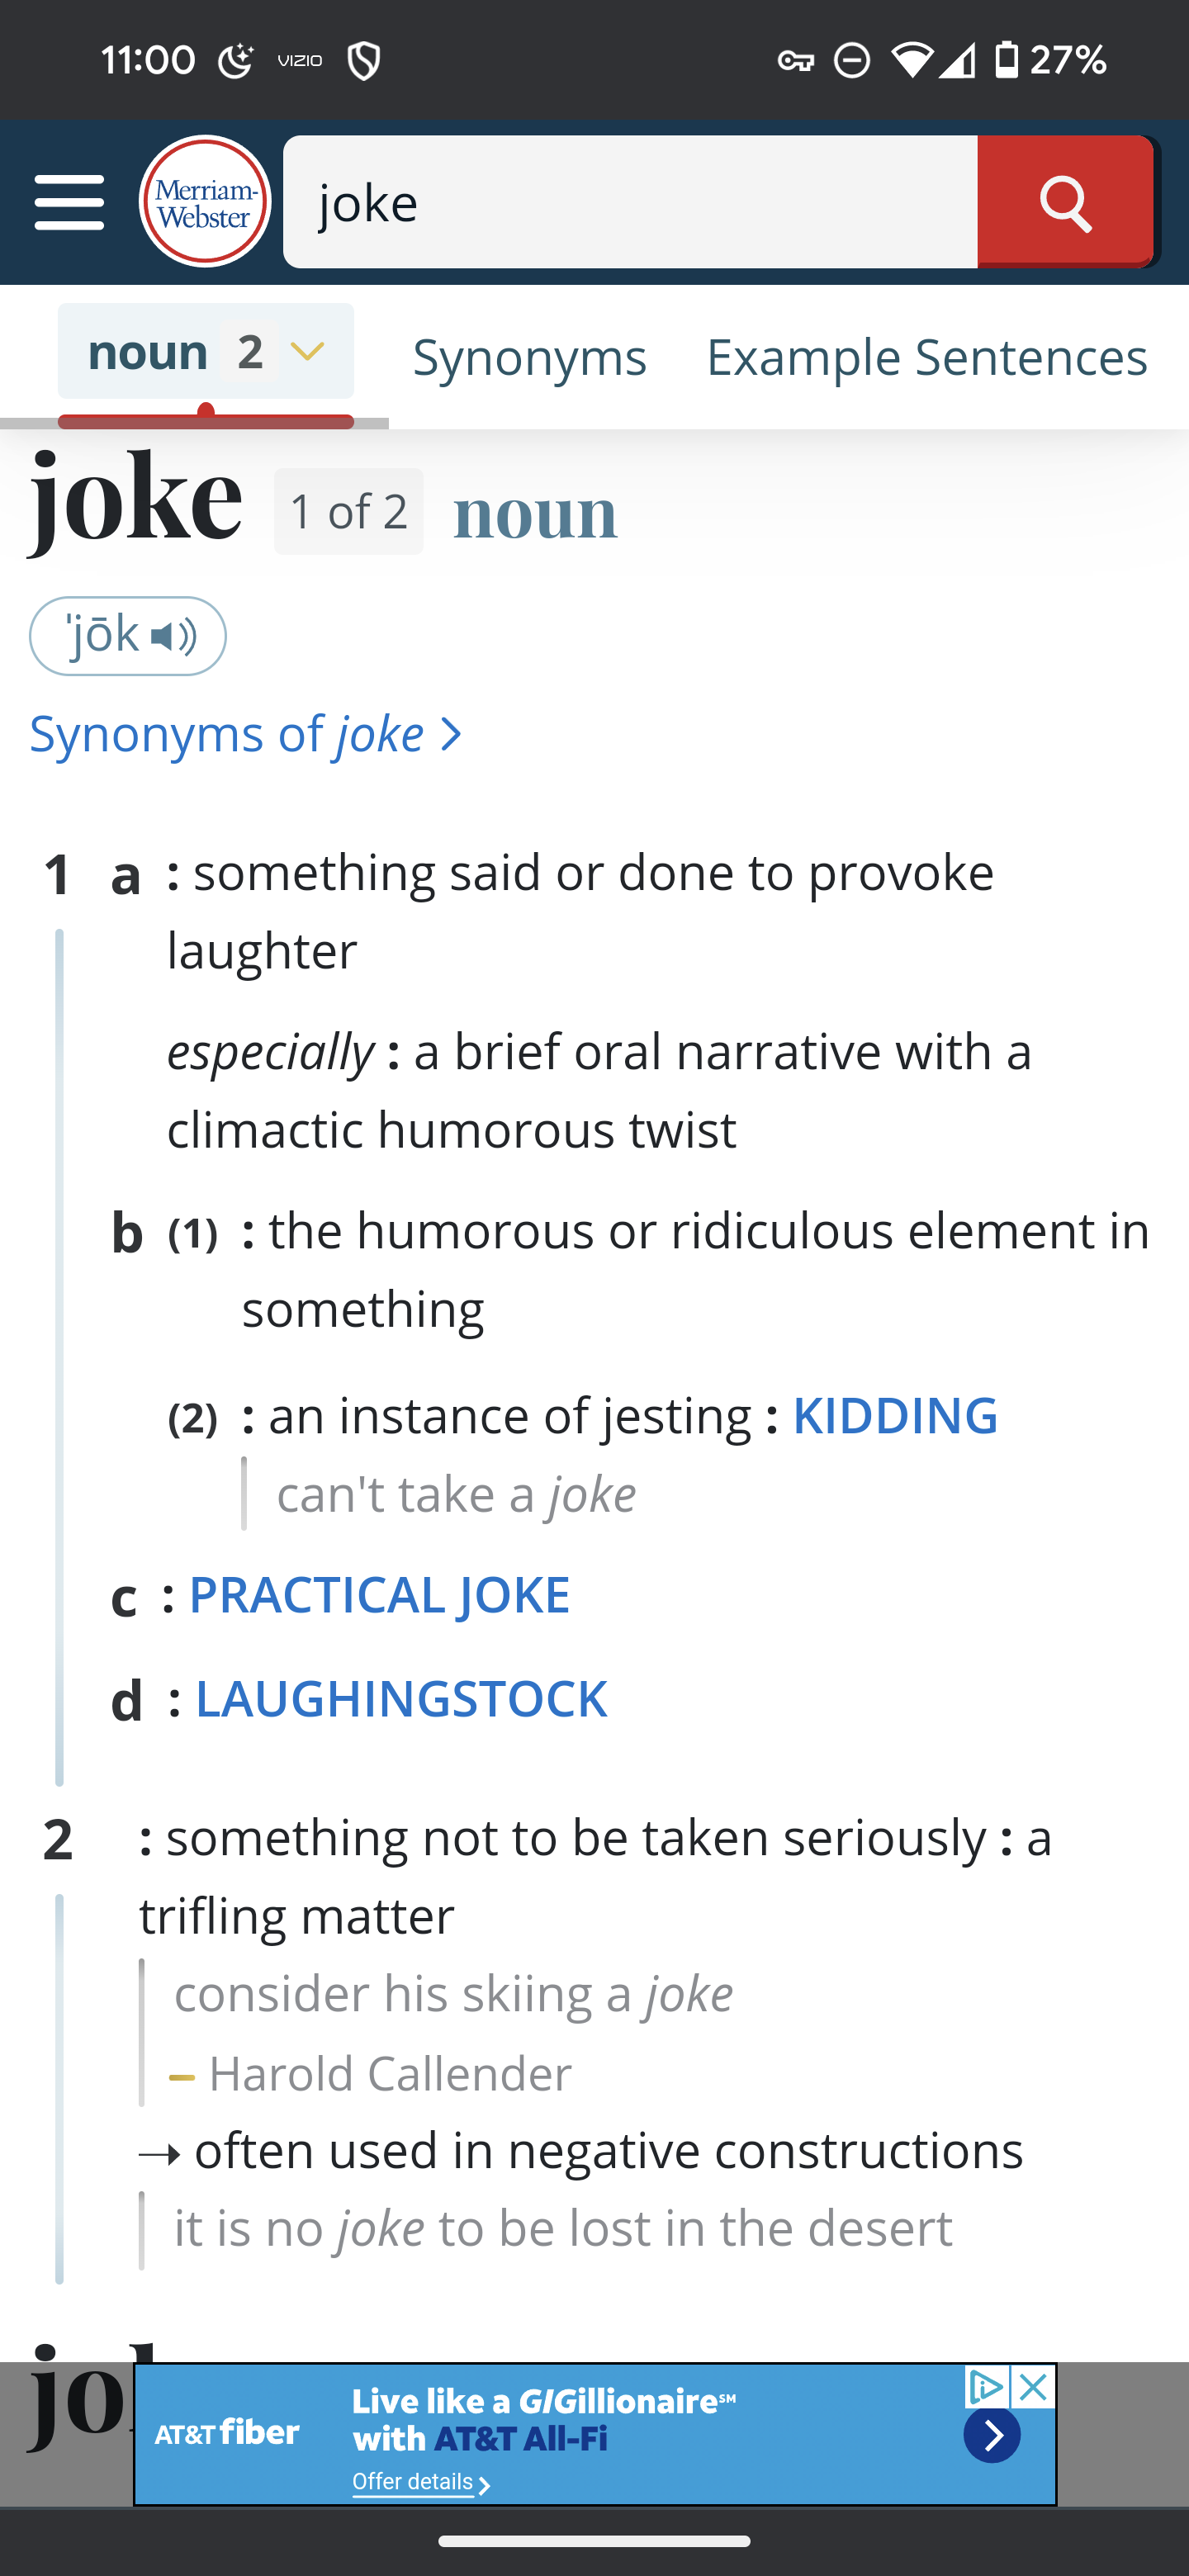Tap the Android home gesture bar
Image resolution: width=1189 pixels, height=2576 pixels.
pyautogui.click(x=594, y=2541)
